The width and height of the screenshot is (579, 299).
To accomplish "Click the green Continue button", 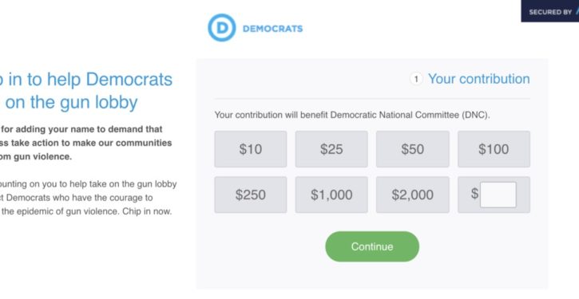I will coord(372,246).
